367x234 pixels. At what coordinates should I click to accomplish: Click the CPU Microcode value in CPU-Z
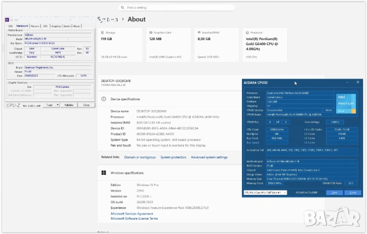pos(84,76)
